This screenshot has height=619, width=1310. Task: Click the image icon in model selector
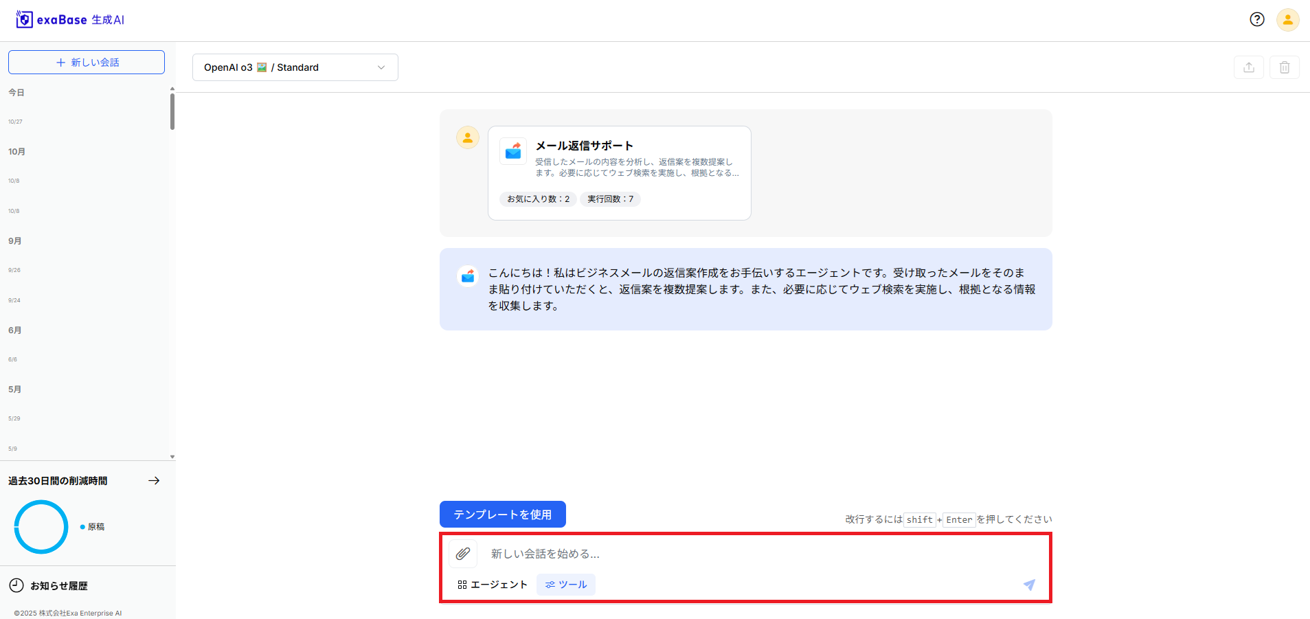(262, 67)
